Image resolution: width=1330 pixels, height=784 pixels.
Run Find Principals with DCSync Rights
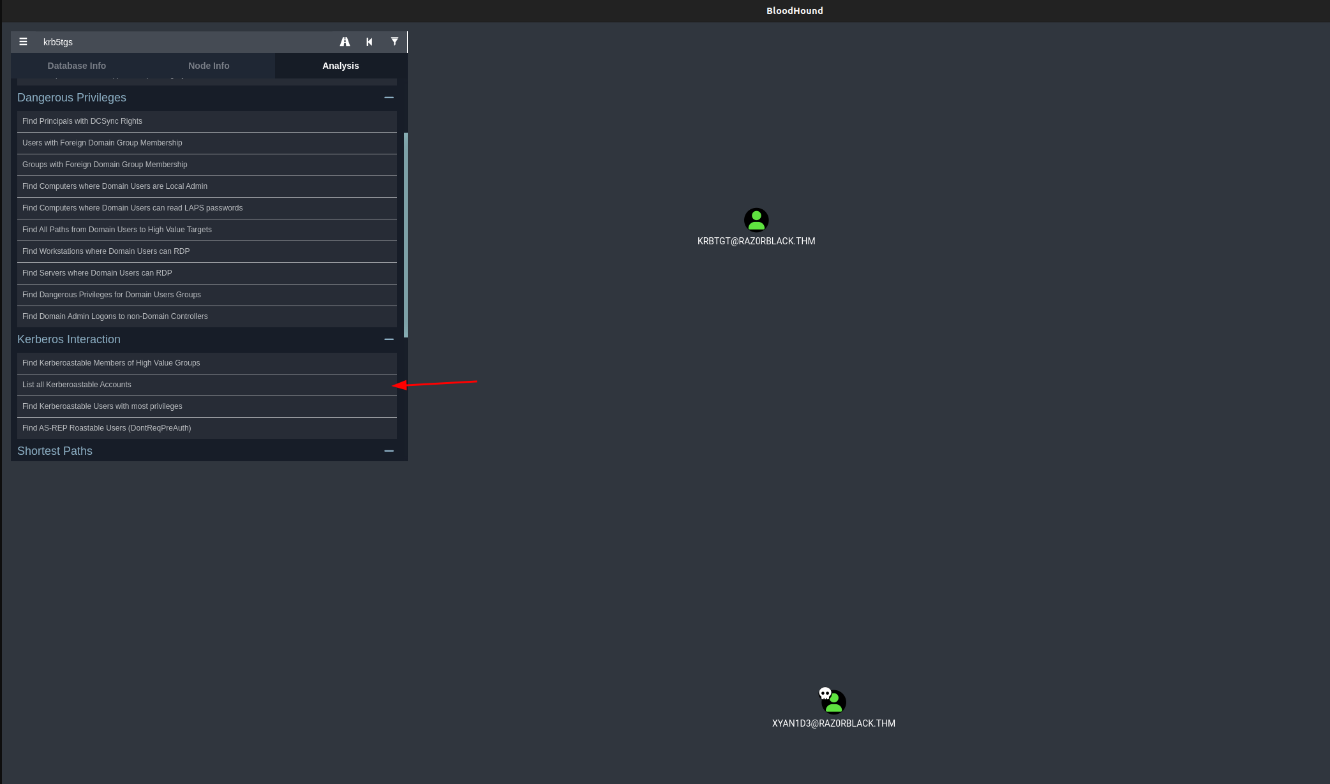(x=207, y=121)
